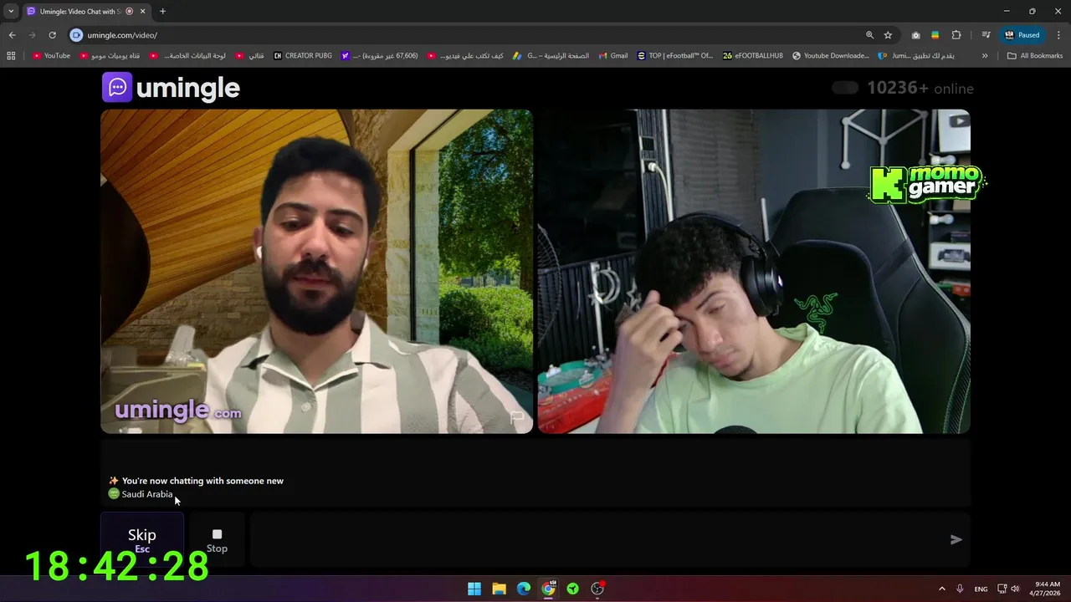Switch to Chrome in the taskbar
This screenshot has width=1071, height=602.
click(548, 589)
